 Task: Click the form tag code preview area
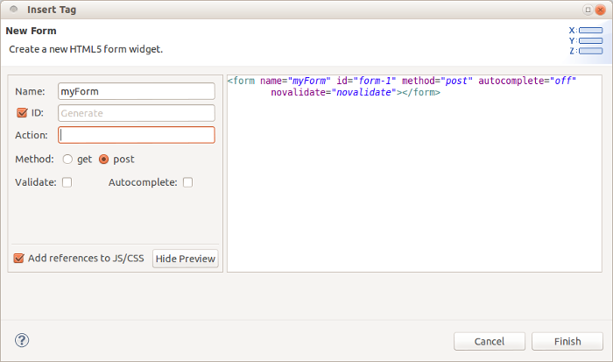coord(414,174)
